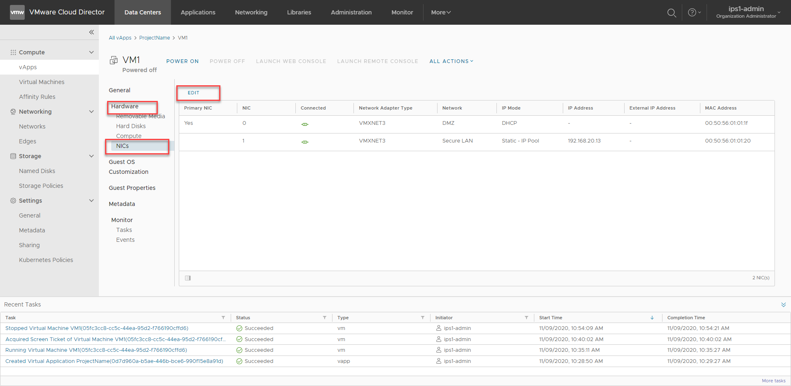Image resolution: width=791 pixels, height=386 pixels.
Task: Open Events under VM Monitor
Action: coord(125,240)
